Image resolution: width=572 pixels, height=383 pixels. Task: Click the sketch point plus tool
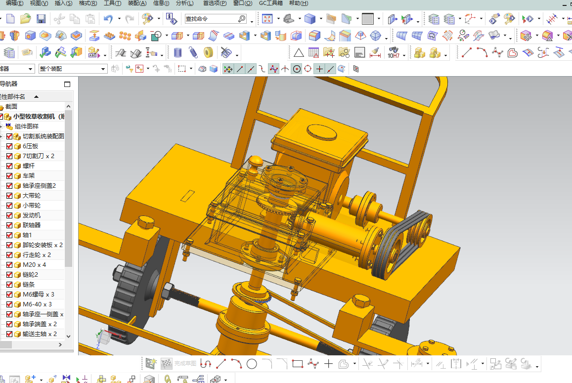coord(328,364)
